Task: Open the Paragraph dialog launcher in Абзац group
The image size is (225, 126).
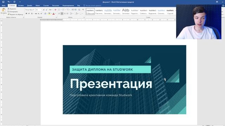Action: (x=84, y=17)
